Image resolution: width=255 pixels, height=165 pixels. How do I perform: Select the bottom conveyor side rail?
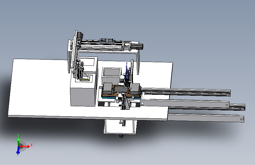(206, 117)
